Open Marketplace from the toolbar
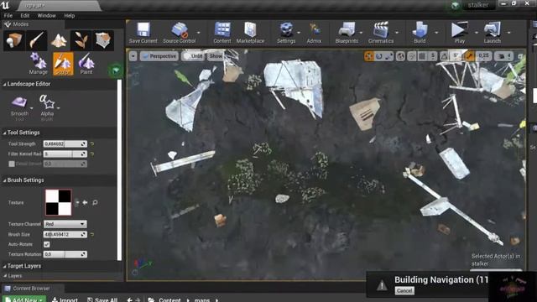Viewport: 537px width, 302px height. click(250, 33)
